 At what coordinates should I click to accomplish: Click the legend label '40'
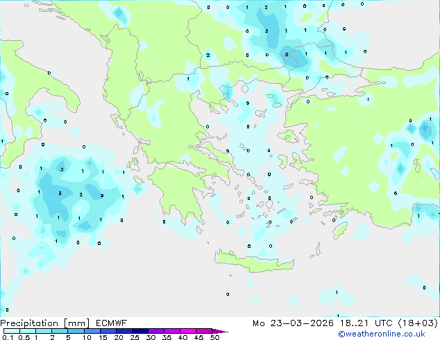point(183,337)
